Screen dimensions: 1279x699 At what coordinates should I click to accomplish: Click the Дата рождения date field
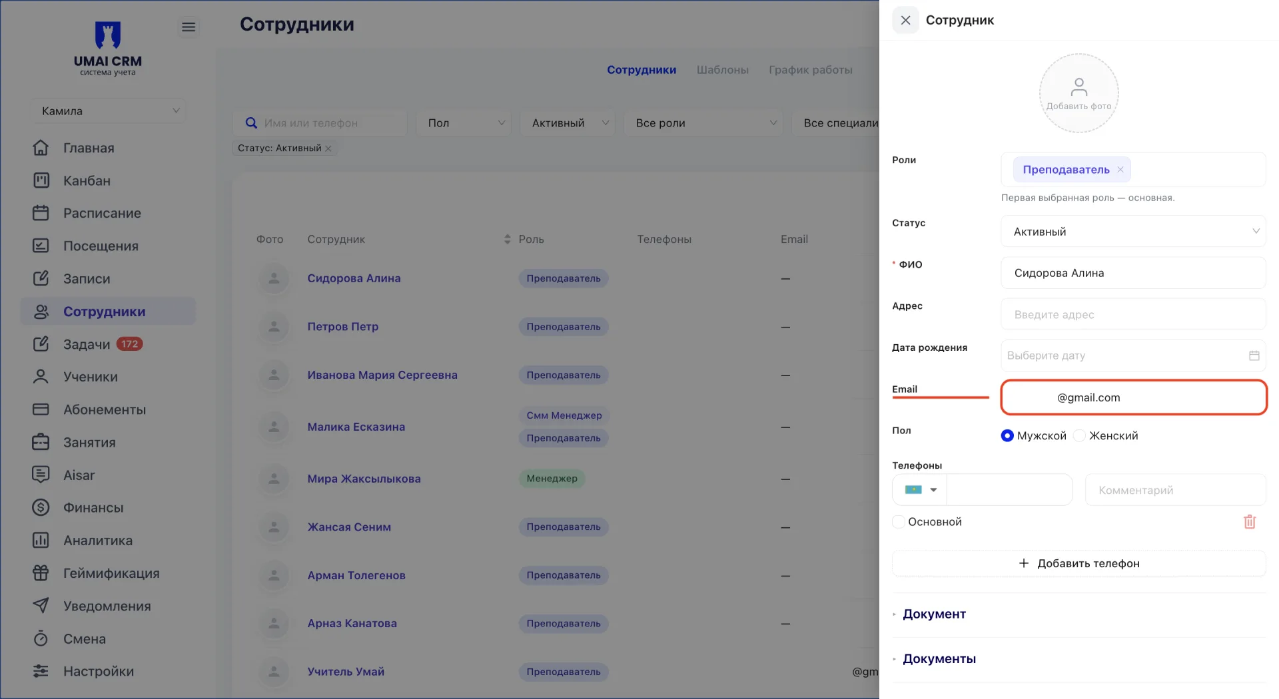tap(1133, 355)
